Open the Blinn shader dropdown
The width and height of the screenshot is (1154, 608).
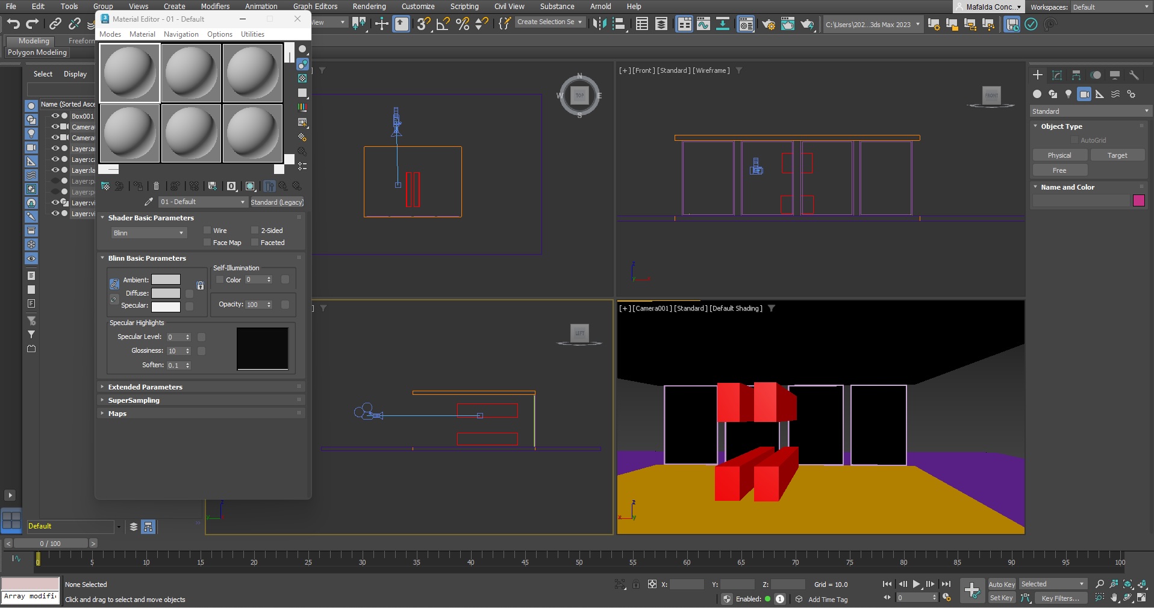point(149,233)
